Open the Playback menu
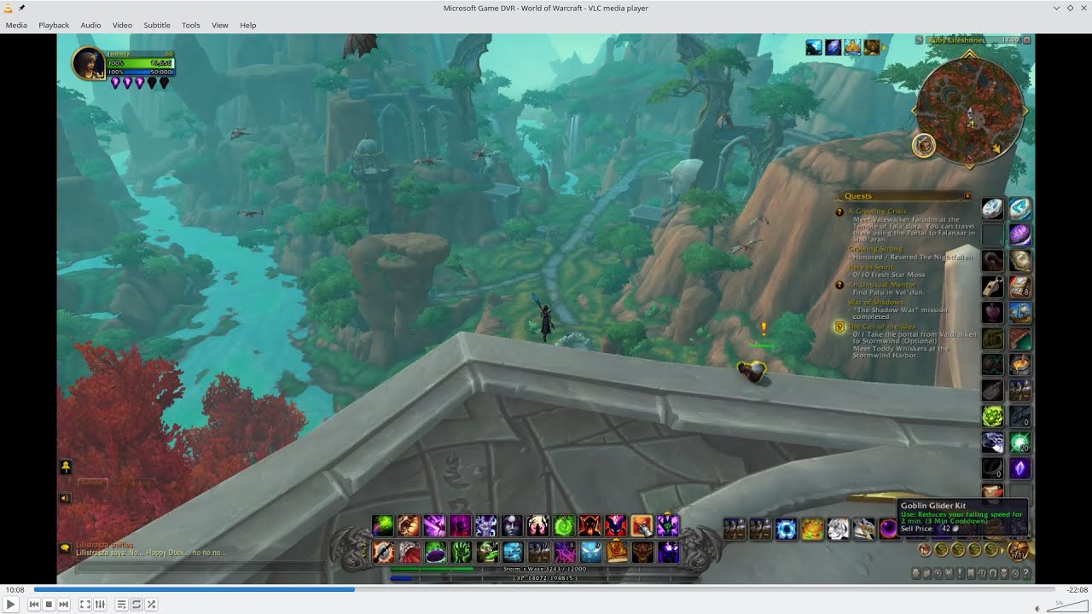 (54, 25)
